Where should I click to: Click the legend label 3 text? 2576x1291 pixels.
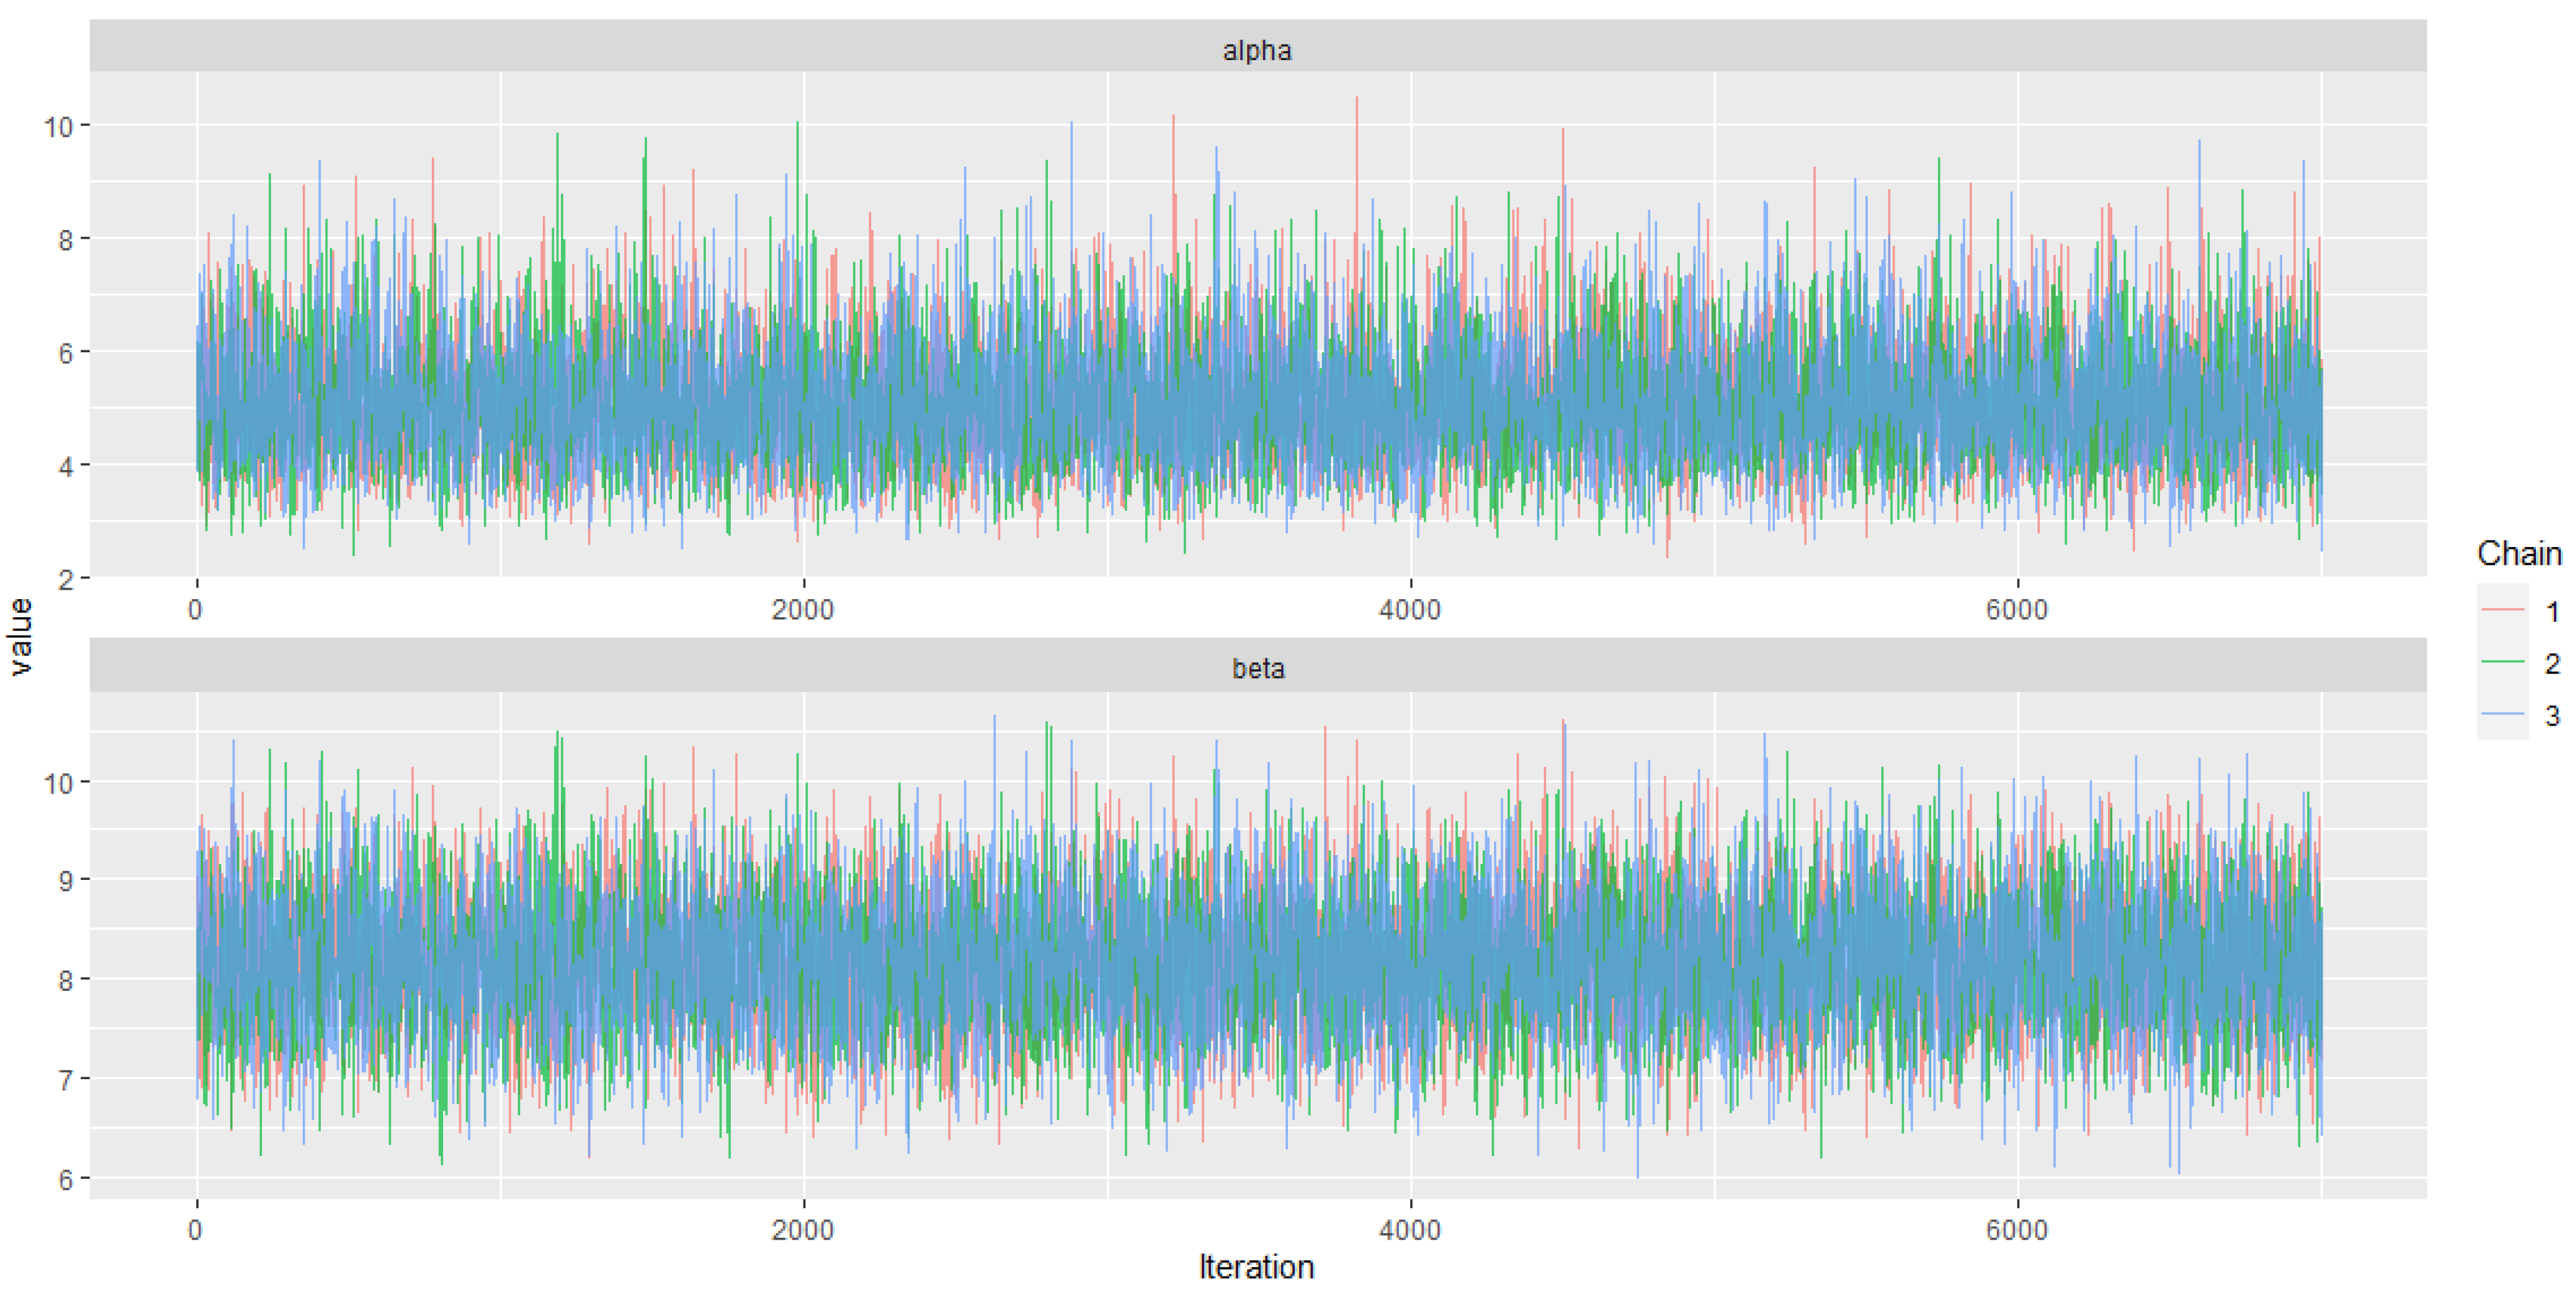tap(2552, 715)
